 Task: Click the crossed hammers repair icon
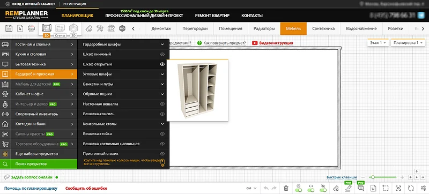pyautogui.click(x=100, y=28)
